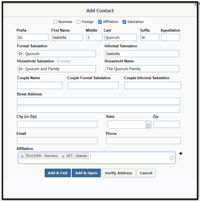Viewport: 200px width, 202px height.
Task: Remove the TEACHER - Teachers affiliation tag
Action: click(x=22, y=156)
